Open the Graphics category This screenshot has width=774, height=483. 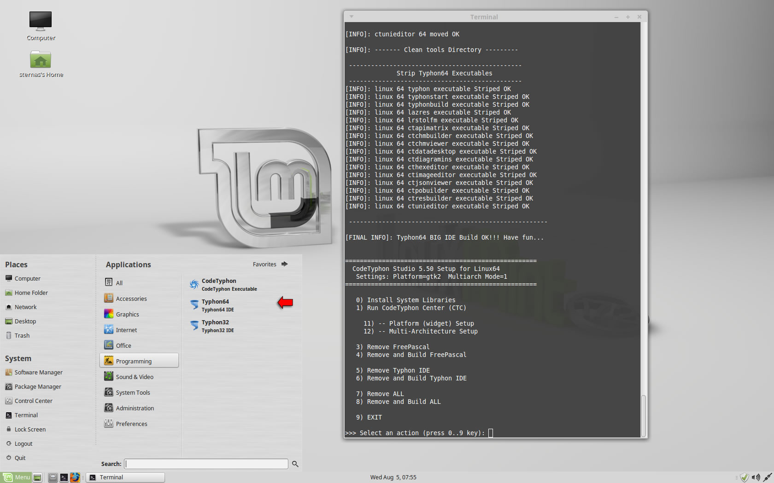pos(139,314)
